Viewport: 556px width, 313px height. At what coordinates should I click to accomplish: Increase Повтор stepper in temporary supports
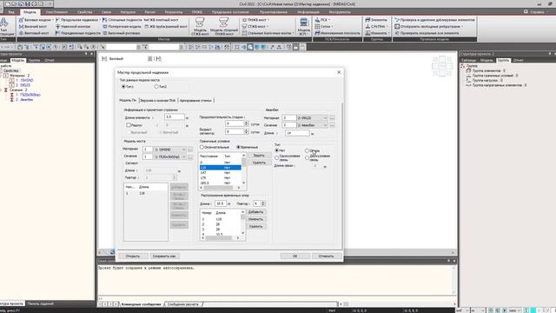(x=263, y=203)
